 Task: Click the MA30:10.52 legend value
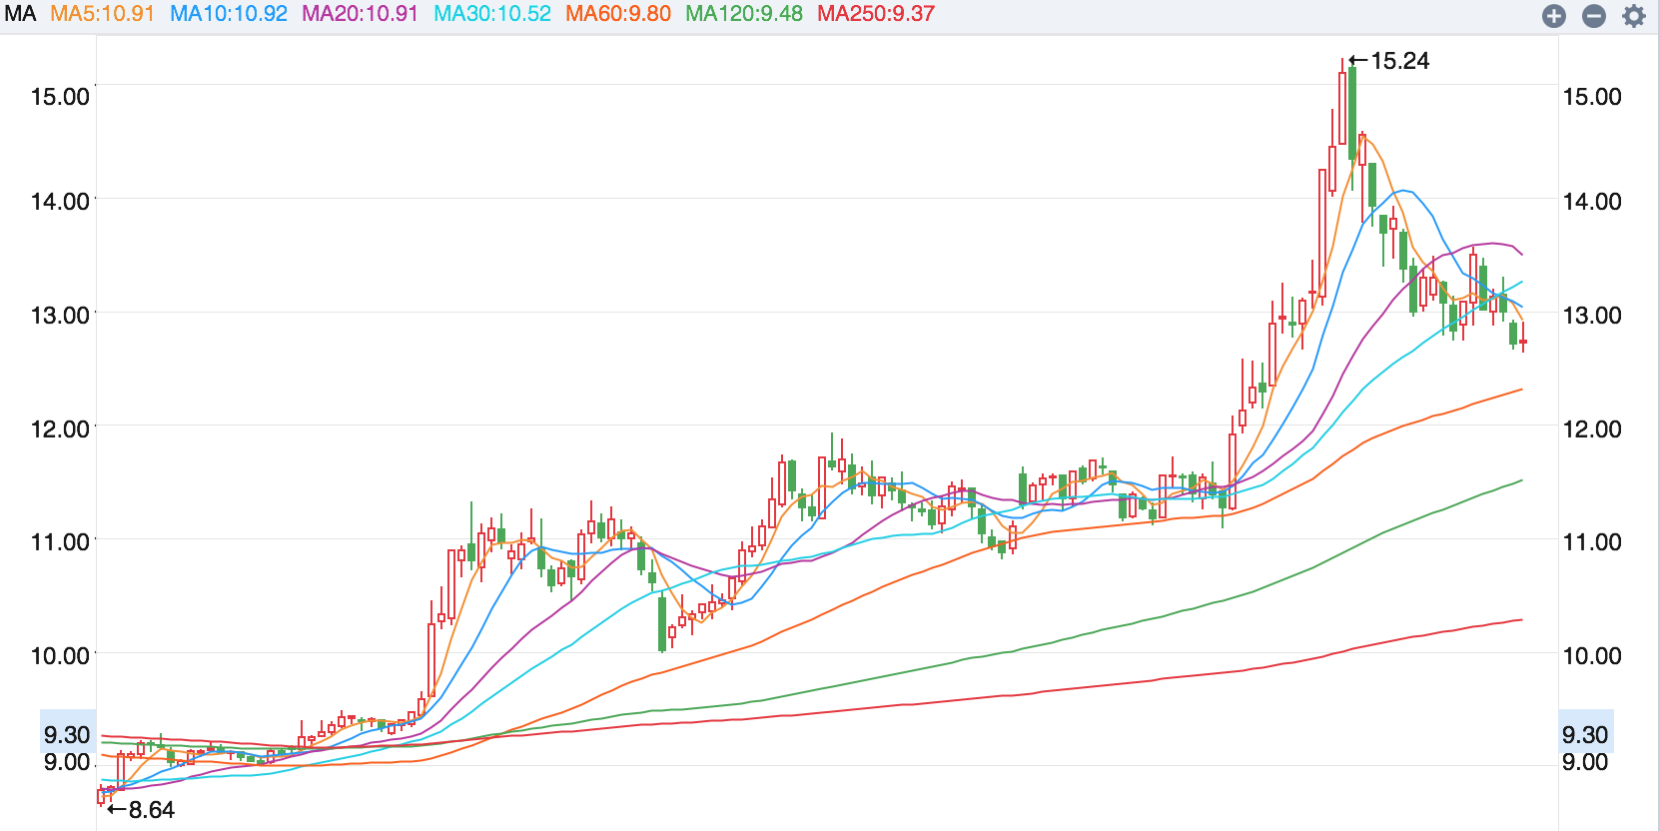[x=492, y=14]
